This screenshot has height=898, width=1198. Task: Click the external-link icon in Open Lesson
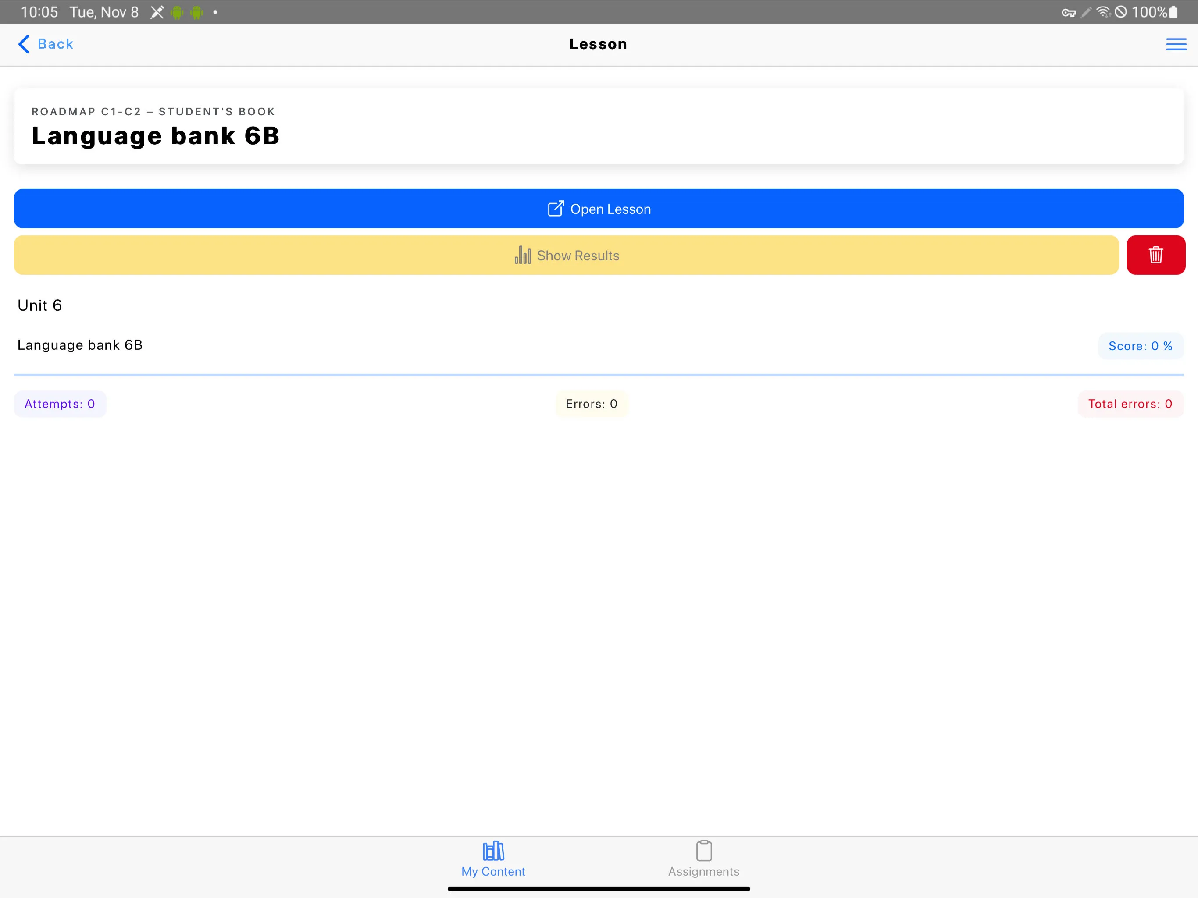(x=556, y=209)
